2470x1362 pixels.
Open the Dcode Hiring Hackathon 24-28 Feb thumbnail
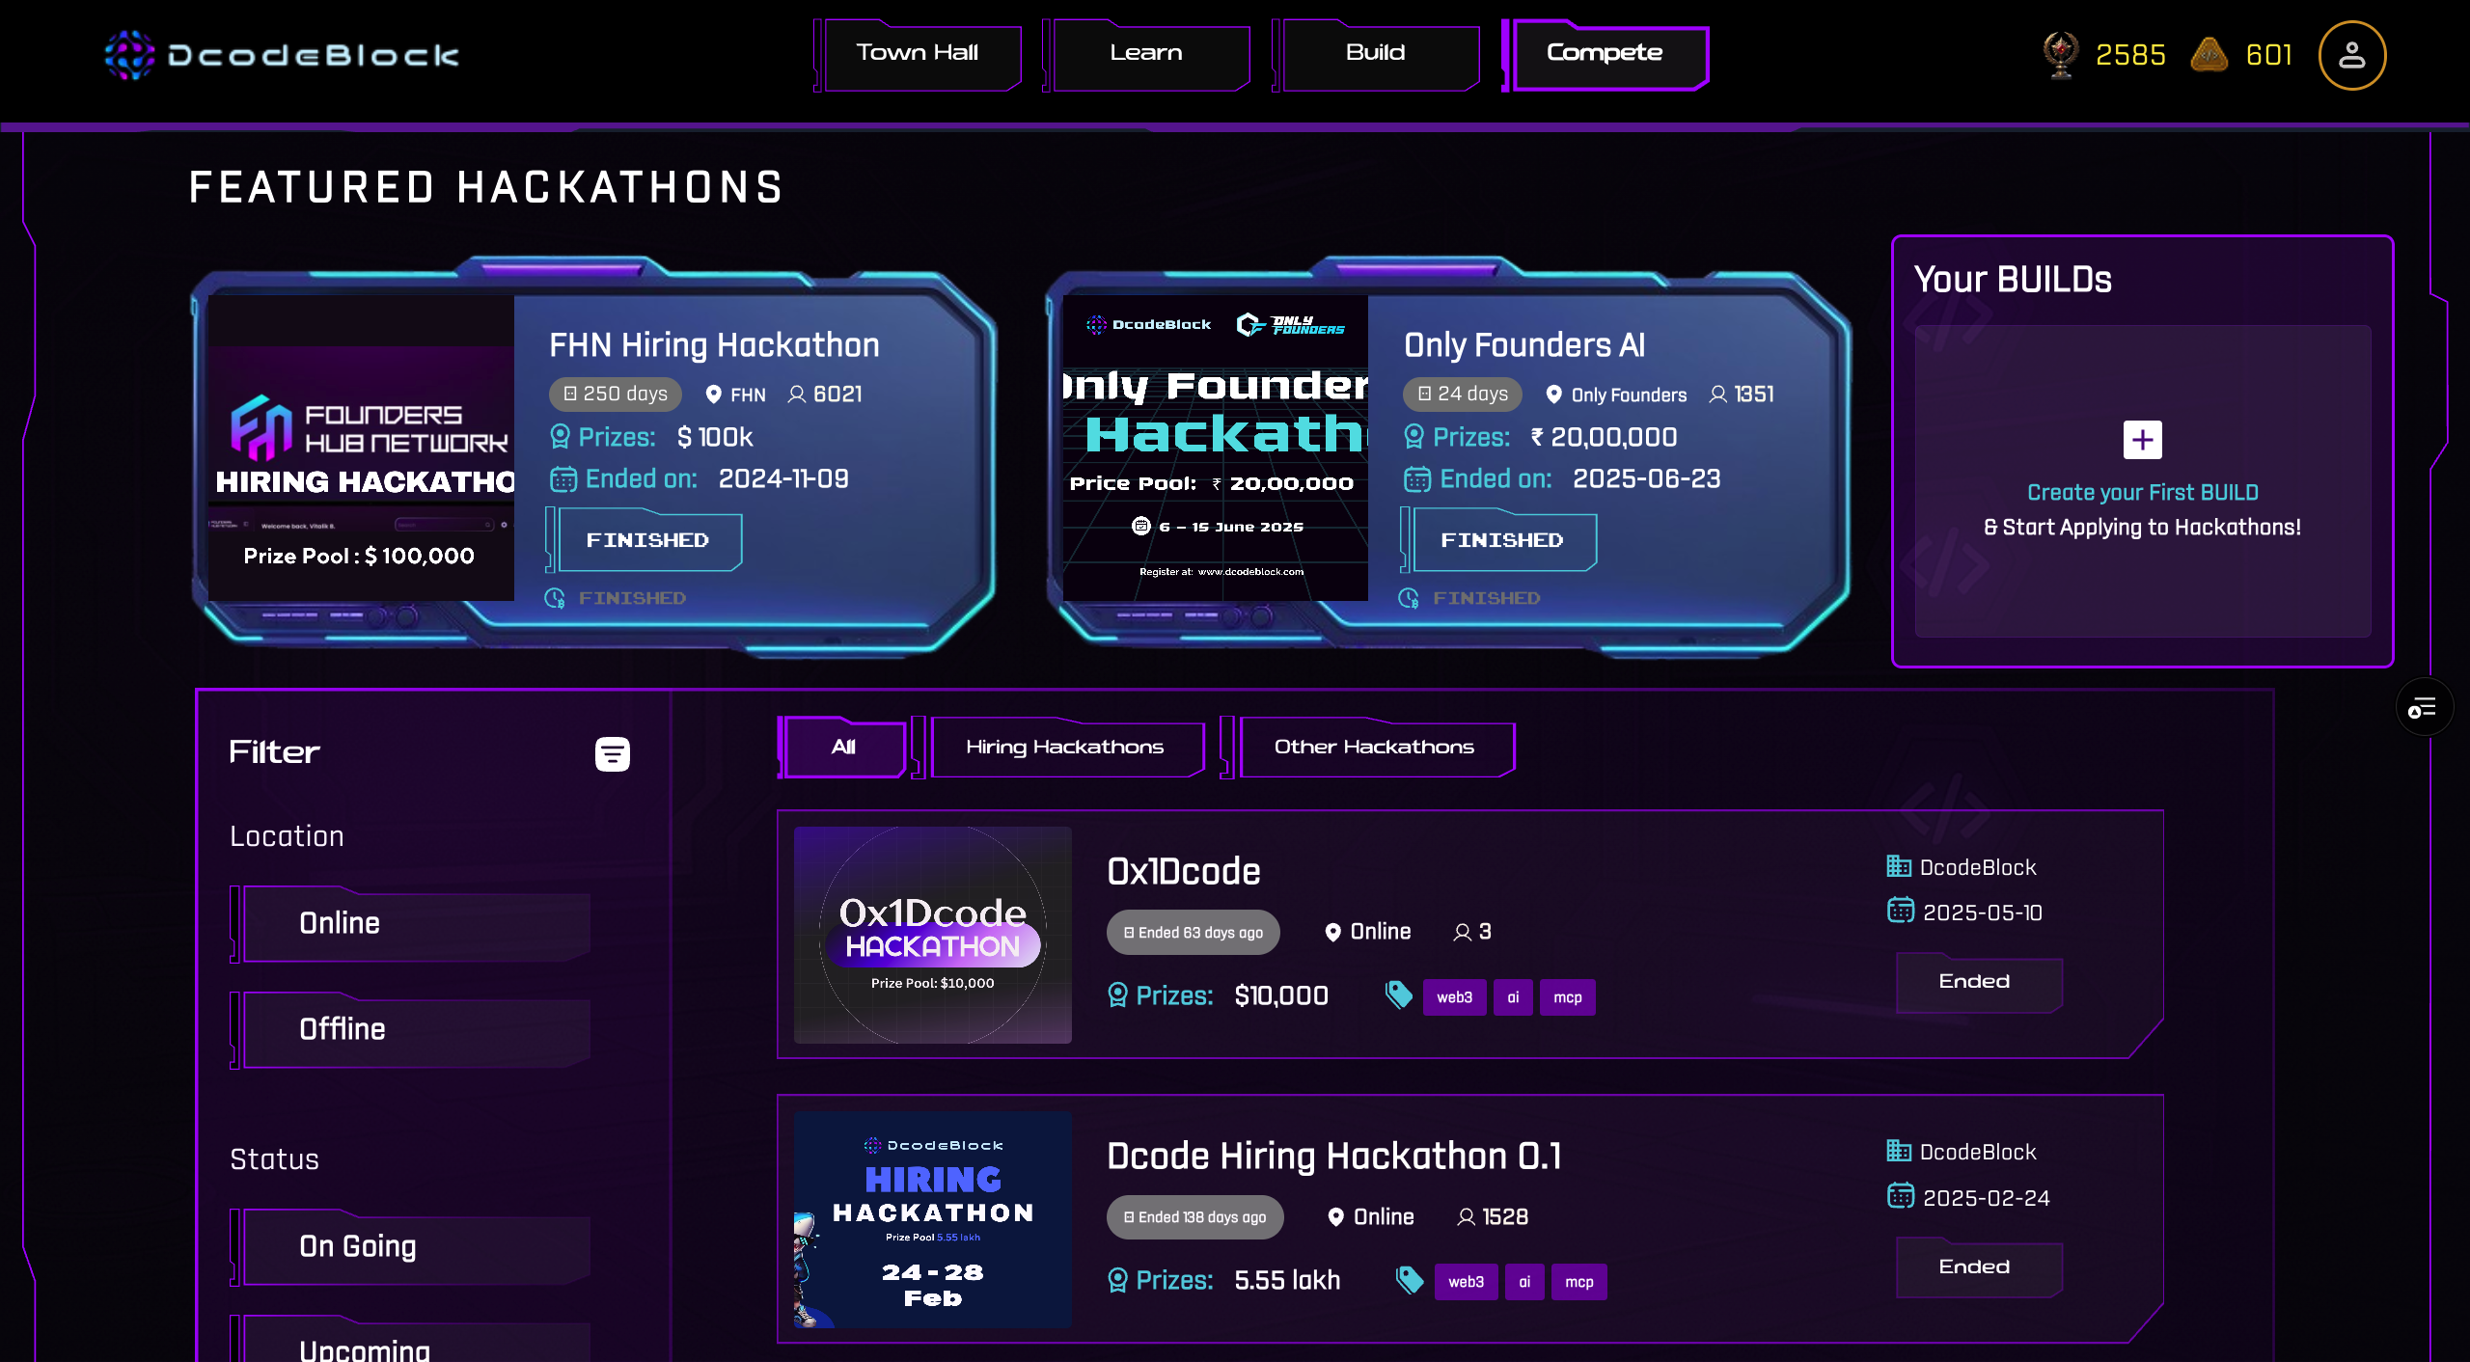[932, 1220]
